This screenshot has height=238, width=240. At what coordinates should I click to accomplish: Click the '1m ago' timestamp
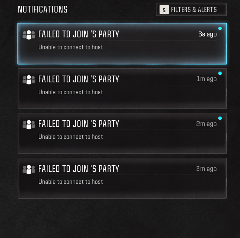[207, 79]
